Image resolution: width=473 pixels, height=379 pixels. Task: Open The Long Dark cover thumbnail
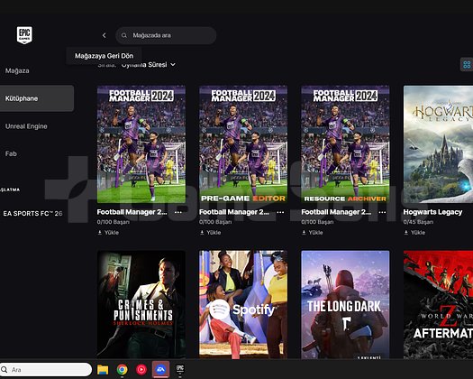click(x=345, y=305)
